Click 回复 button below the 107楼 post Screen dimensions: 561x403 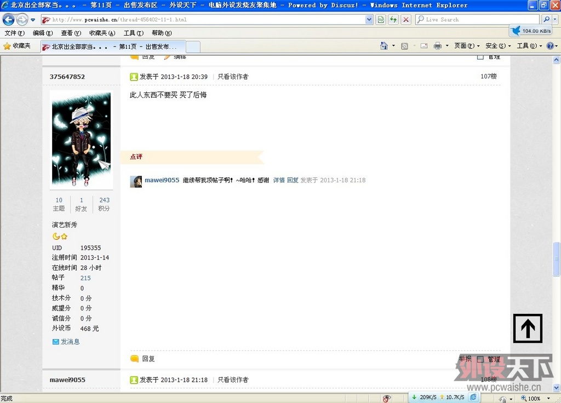(143, 359)
